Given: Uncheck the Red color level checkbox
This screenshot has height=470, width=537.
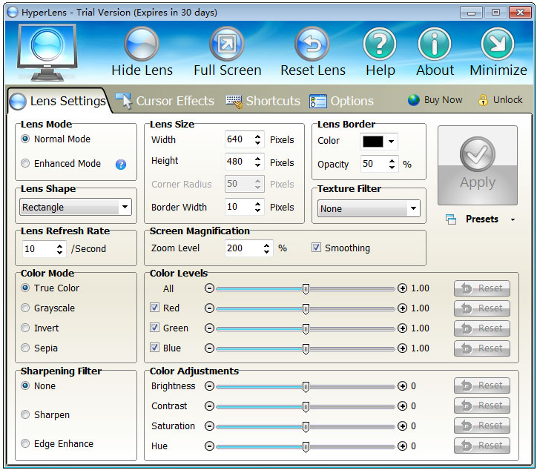Looking at the screenshot, I should [x=154, y=308].
